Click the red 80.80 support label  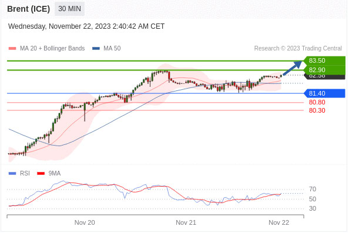click(x=317, y=102)
